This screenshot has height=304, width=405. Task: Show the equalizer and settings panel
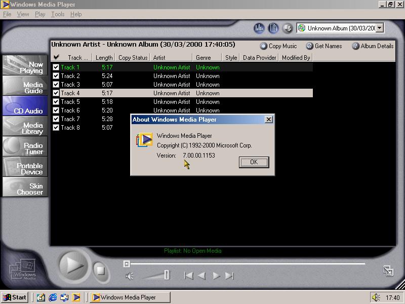[x=259, y=28]
